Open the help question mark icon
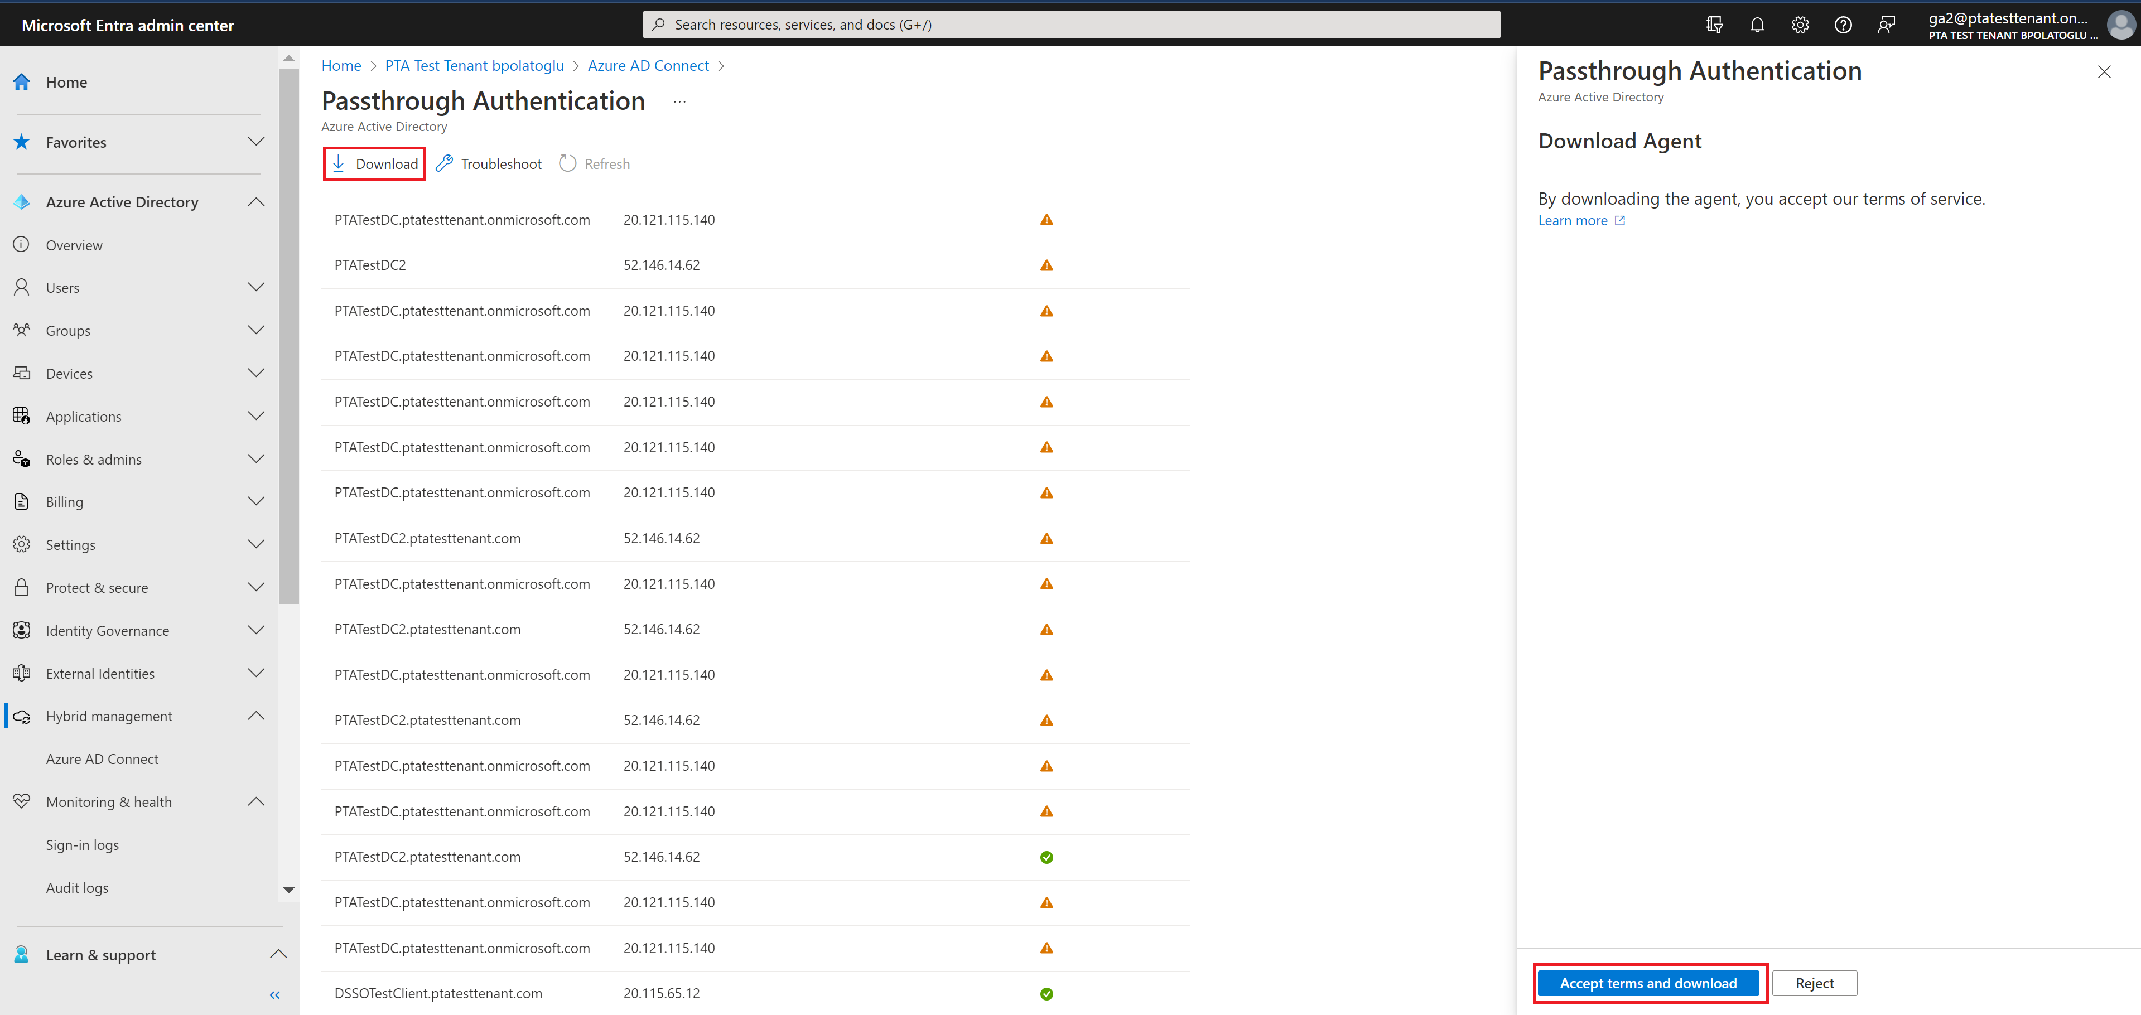Screen dimensions: 2141x1015 click(x=1844, y=24)
